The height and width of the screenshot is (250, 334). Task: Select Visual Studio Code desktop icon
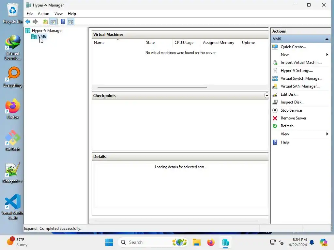coord(13,207)
